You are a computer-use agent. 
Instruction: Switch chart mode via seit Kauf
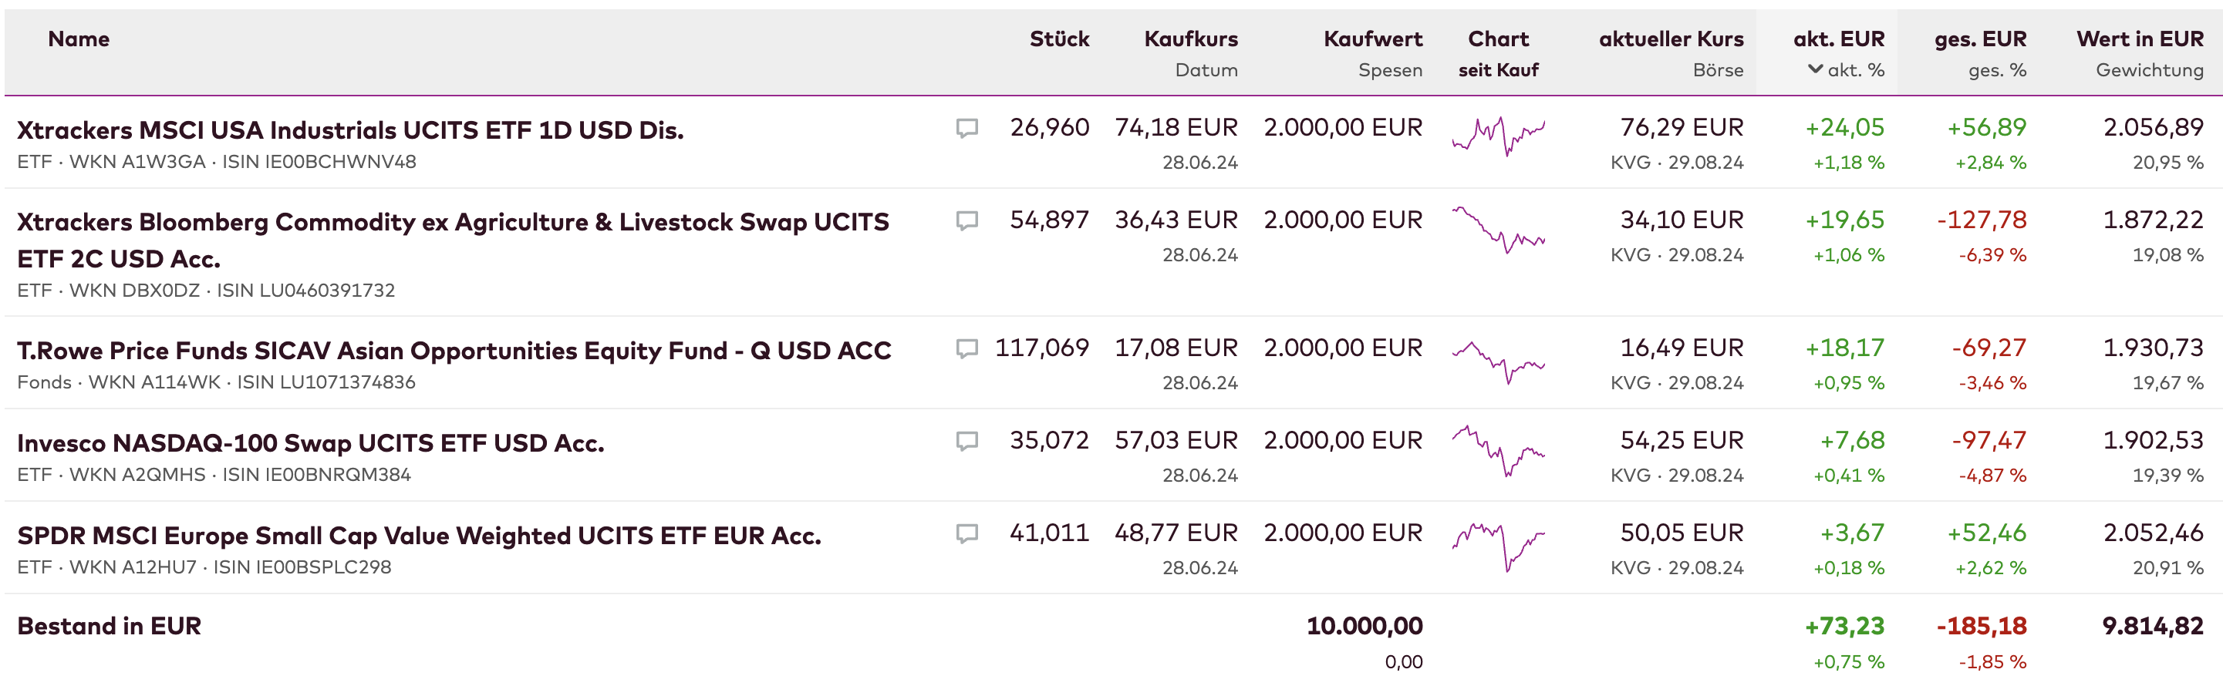pyautogui.click(x=1498, y=70)
